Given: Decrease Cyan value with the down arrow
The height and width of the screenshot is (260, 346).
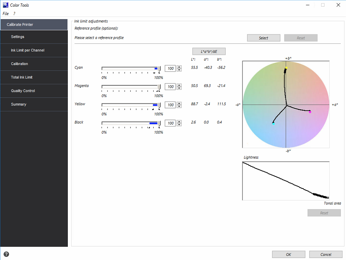Looking at the screenshot, I should click(x=179, y=70).
